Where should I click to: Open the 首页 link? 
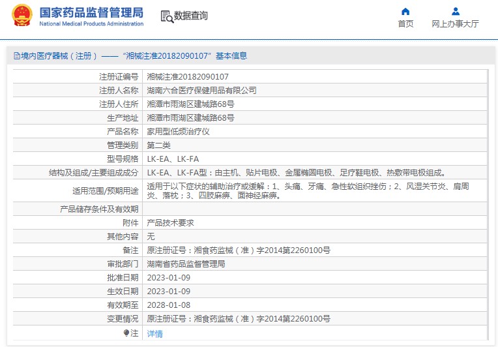click(x=405, y=24)
